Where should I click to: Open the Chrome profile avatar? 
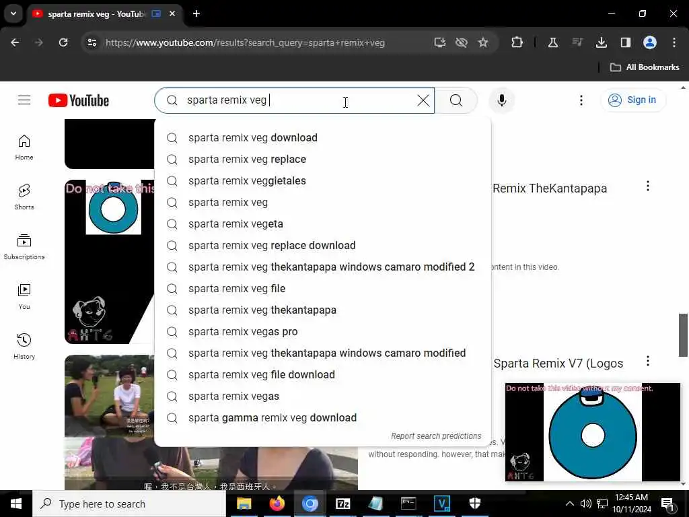tap(649, 42)
